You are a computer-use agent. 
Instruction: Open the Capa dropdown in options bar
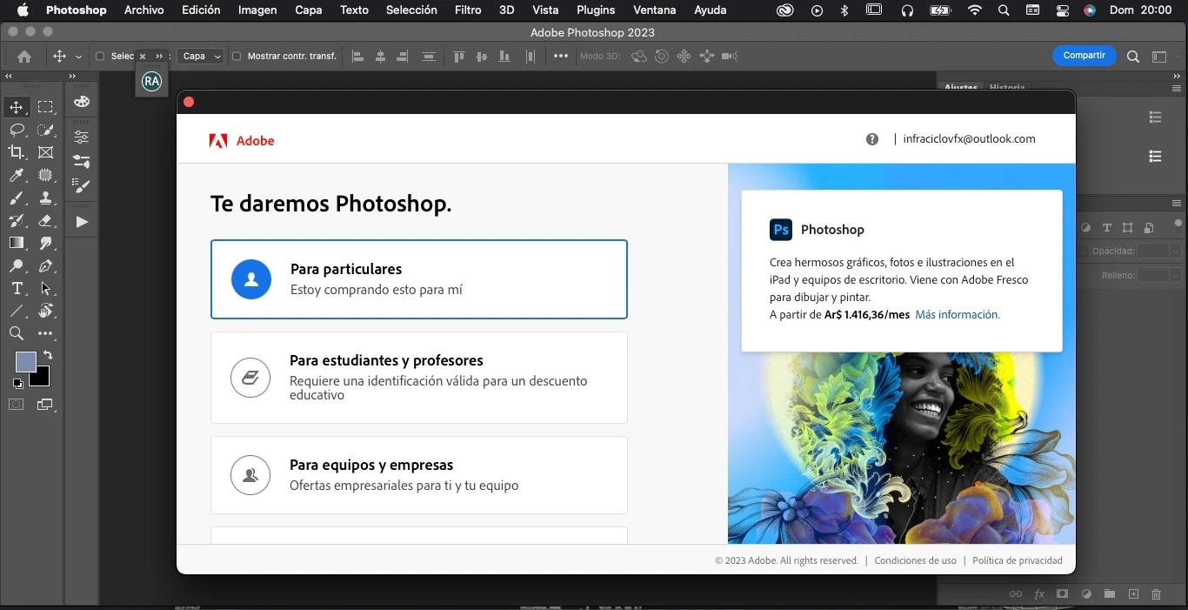click(x=201, y=57)
